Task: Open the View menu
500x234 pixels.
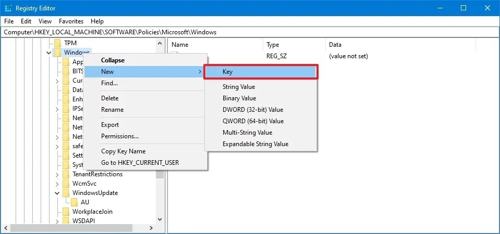Action: click(45, 21)
